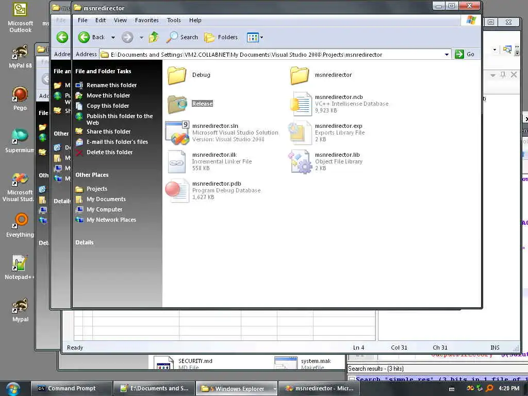Expand the Back history dropdown arrow
Image resolution: width=528 pixels, height=396 pixels.
[x=113, y=37]
